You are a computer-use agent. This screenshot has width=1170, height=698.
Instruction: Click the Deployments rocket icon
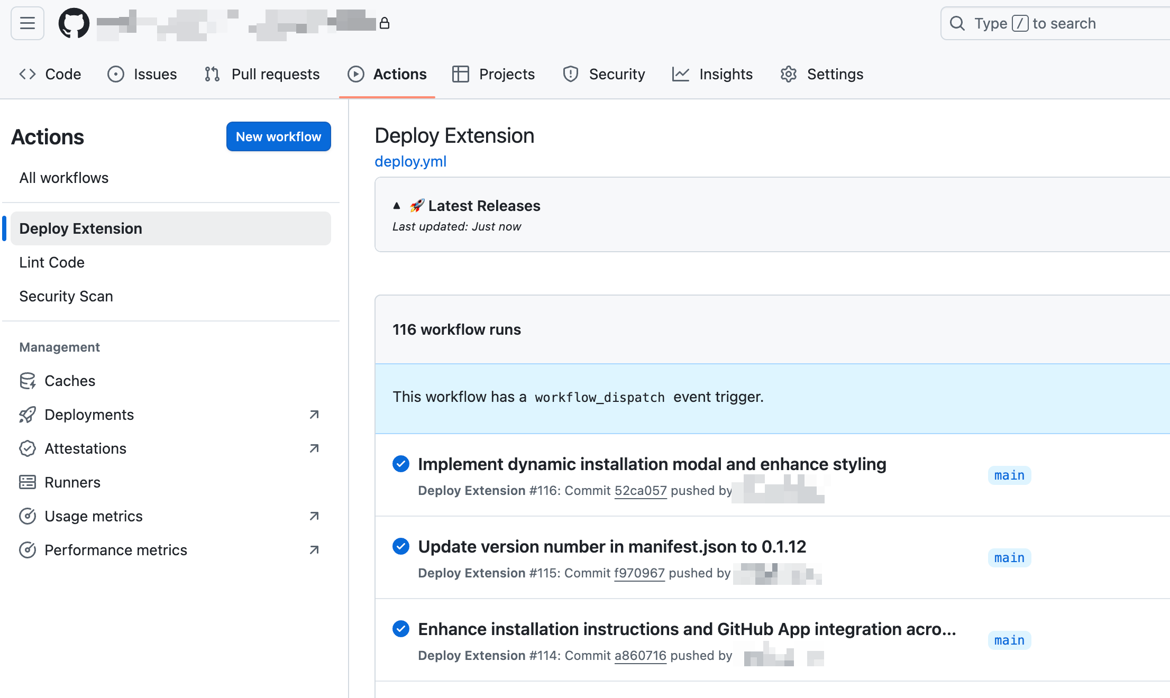pos(28,415)
